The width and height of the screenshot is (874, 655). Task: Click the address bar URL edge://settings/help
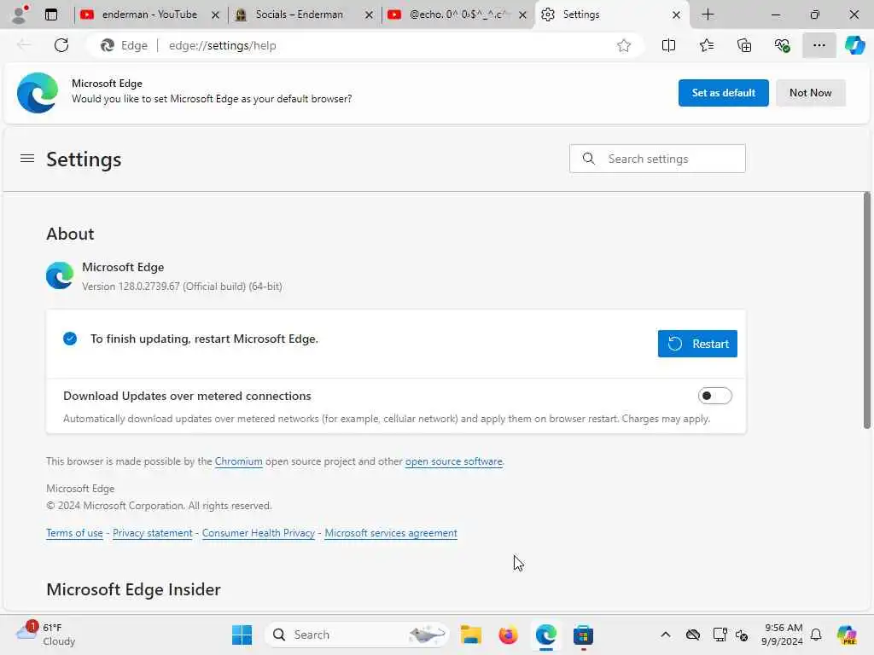(x=223, y=46)
